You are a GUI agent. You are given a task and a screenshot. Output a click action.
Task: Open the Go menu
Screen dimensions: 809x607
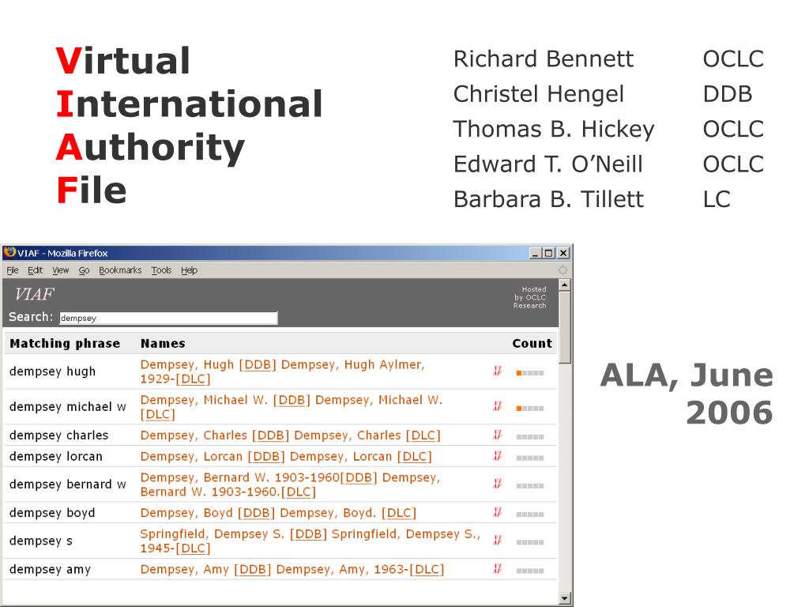point(84,270)
